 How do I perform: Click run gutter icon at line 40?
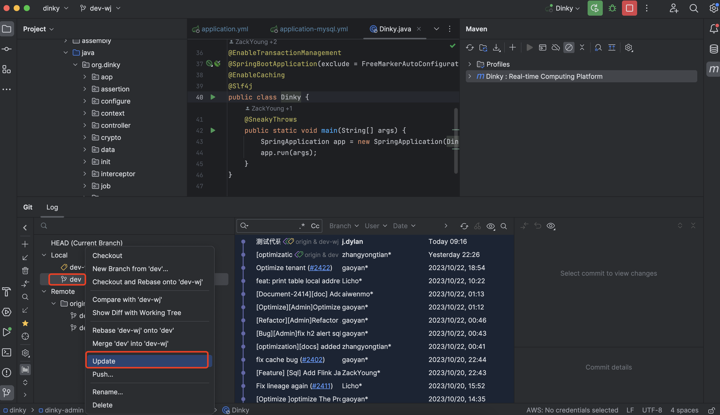(213, 97)
